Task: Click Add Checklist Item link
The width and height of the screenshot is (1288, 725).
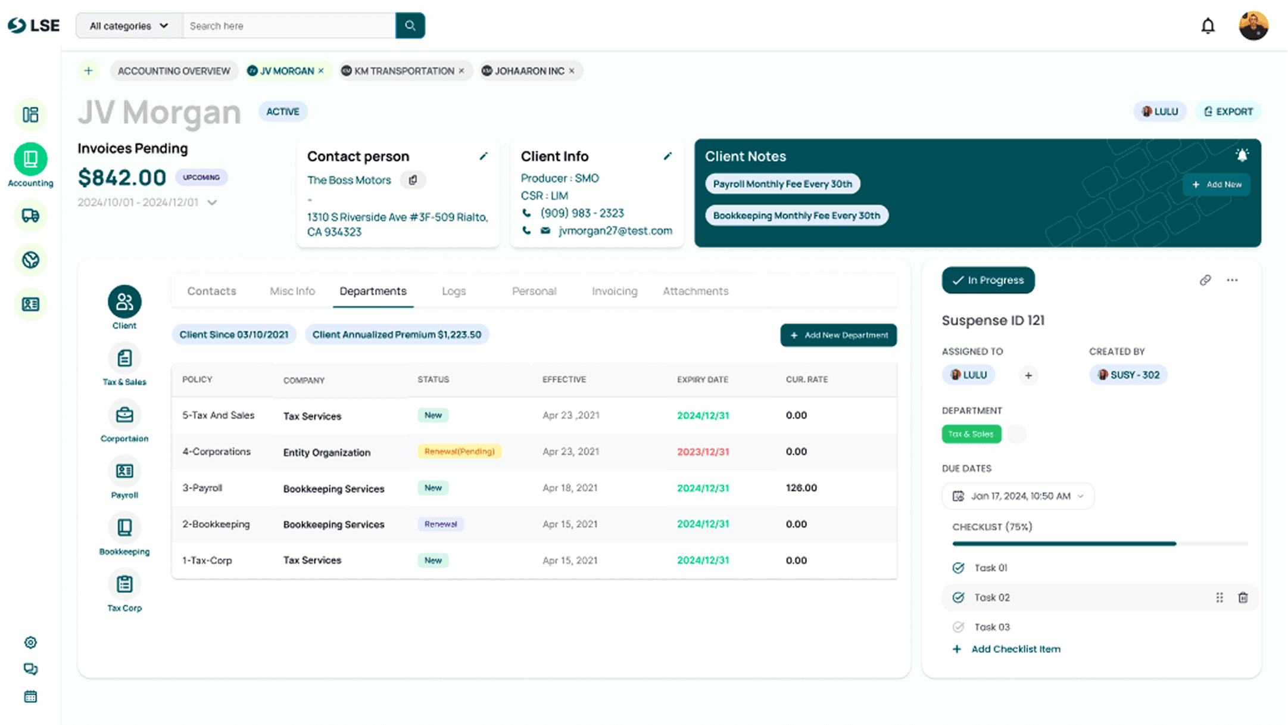Action: 1015,649
